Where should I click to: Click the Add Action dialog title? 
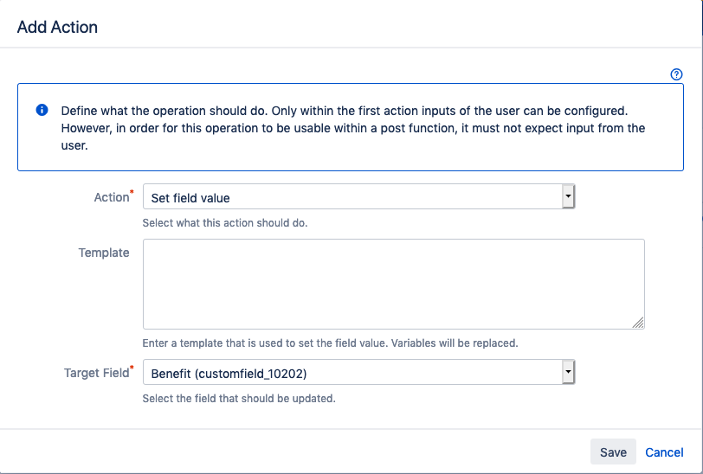coord(57,27)
